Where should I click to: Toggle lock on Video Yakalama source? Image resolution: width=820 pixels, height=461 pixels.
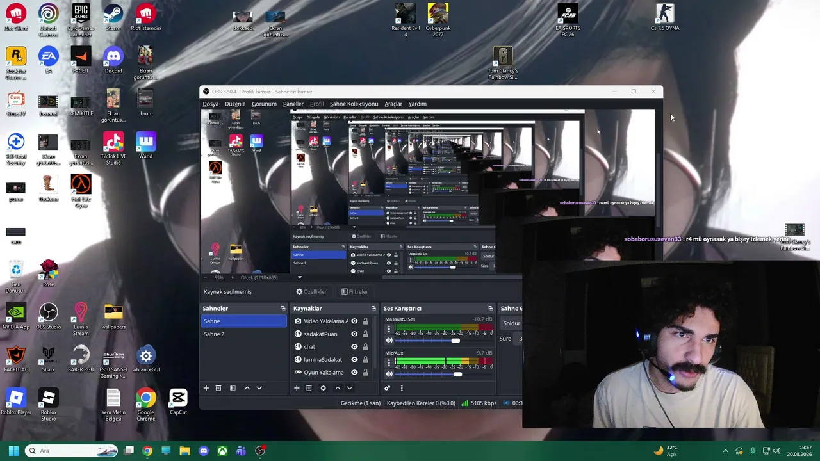(x=366, y=321)
